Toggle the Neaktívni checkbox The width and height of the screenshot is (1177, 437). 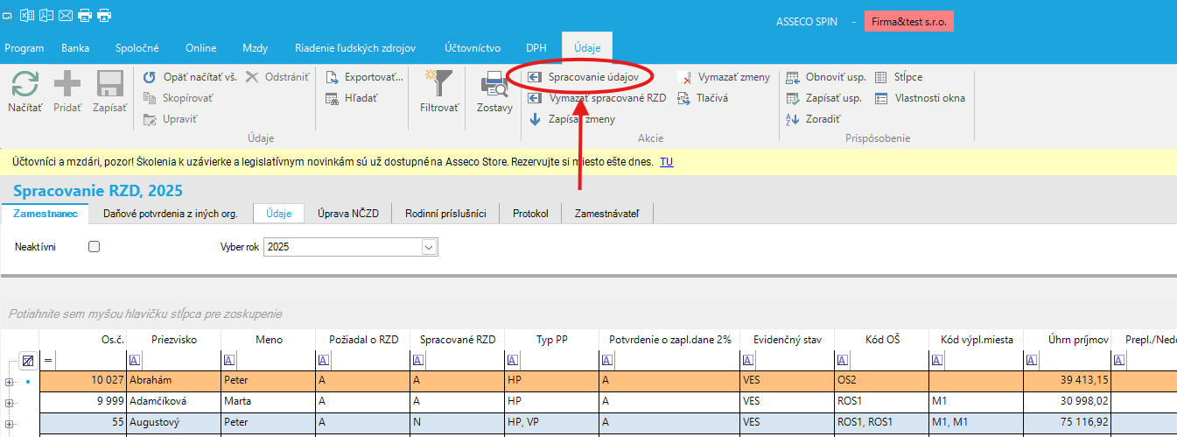(95, 247)
